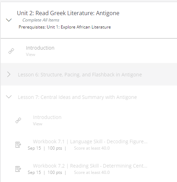Expand Lesson 6 chevron arrow
Screen dimensions: 177x182
(x=9, y=74)
